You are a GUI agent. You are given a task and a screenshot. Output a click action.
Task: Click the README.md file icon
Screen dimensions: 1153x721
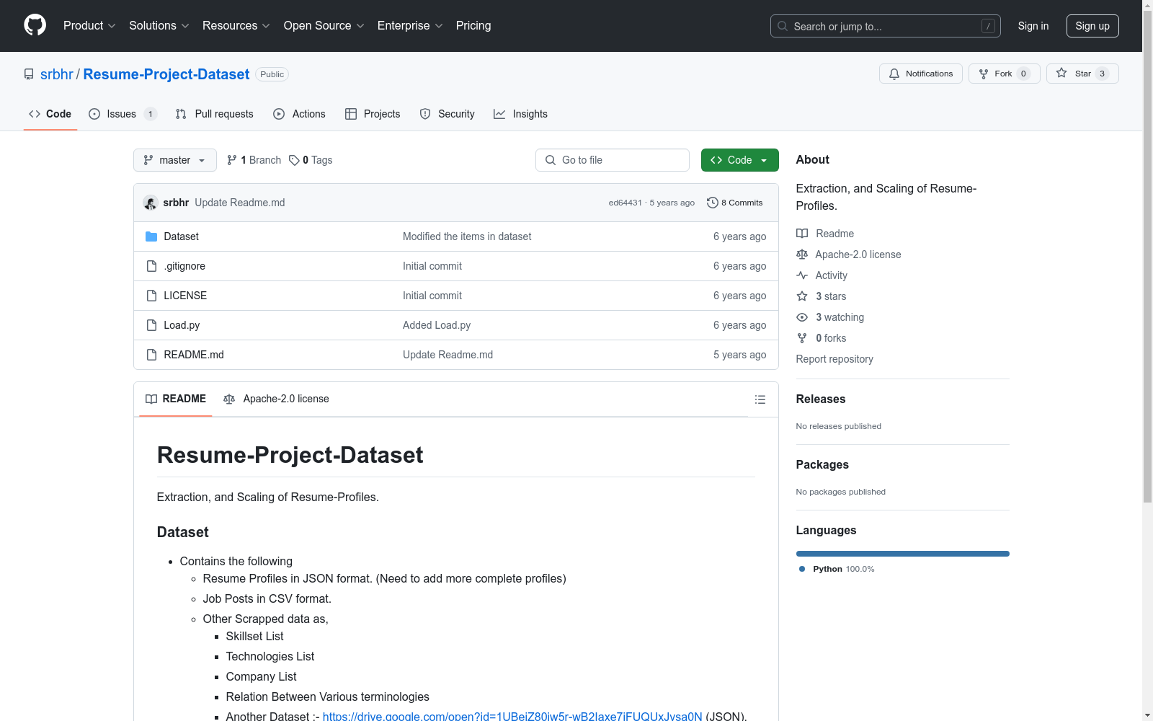[x=151, y=355]
